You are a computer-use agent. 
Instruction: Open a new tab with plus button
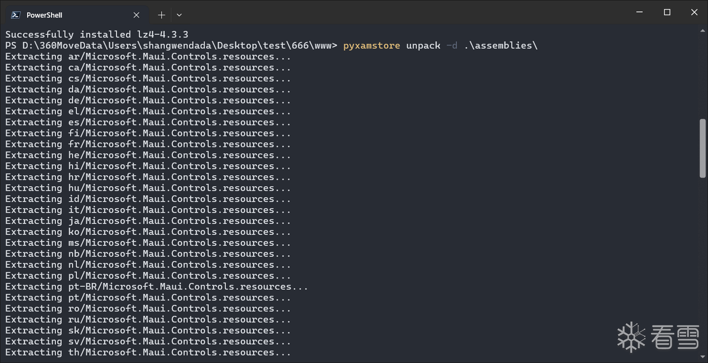click(x=162, y=15)
